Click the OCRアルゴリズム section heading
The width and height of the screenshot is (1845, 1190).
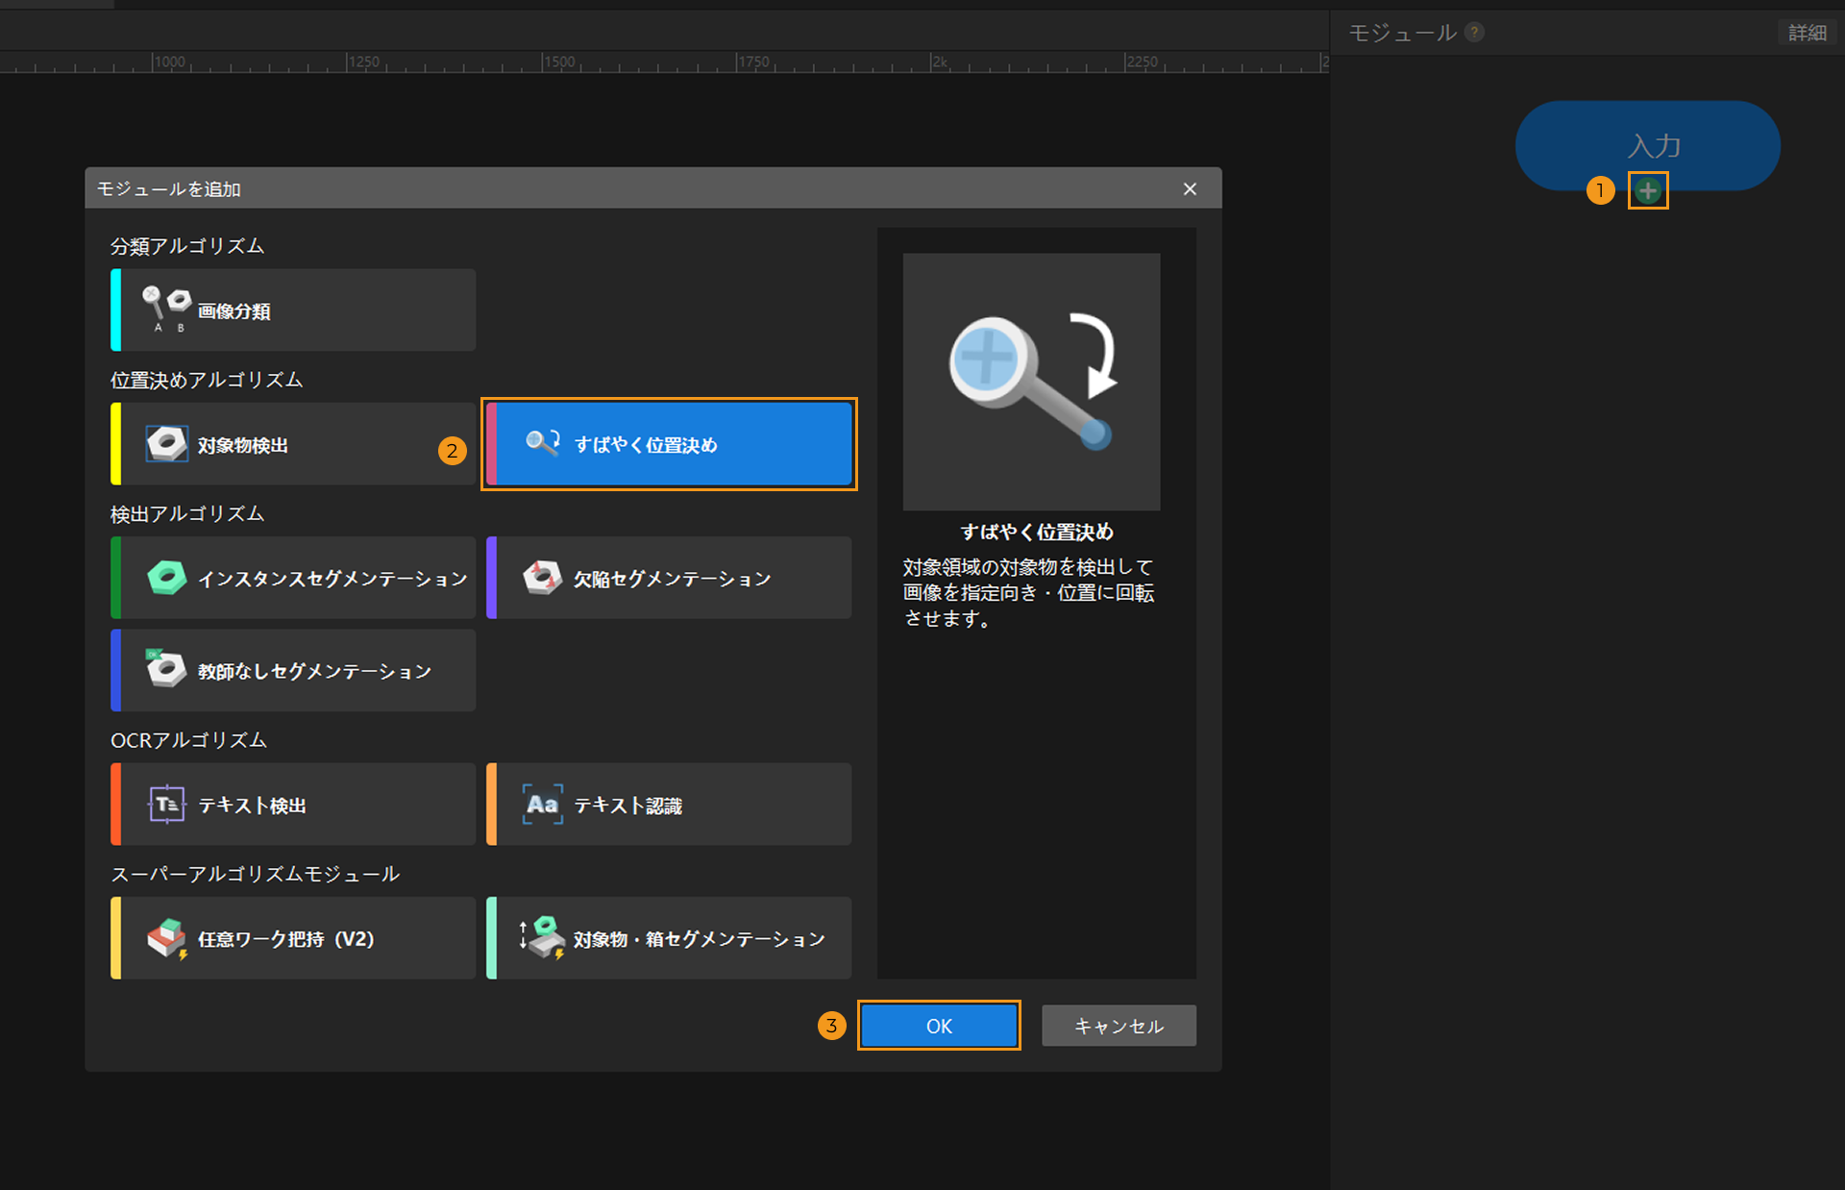click(188, 740)
